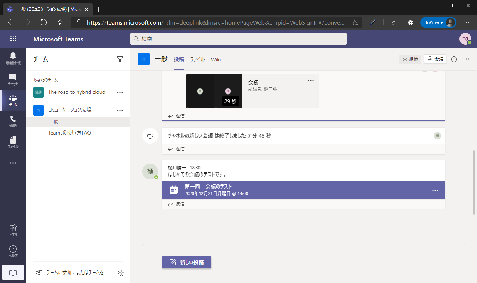
Task: Reply to the ended meeting post
Action: click(x=176, y=149)
